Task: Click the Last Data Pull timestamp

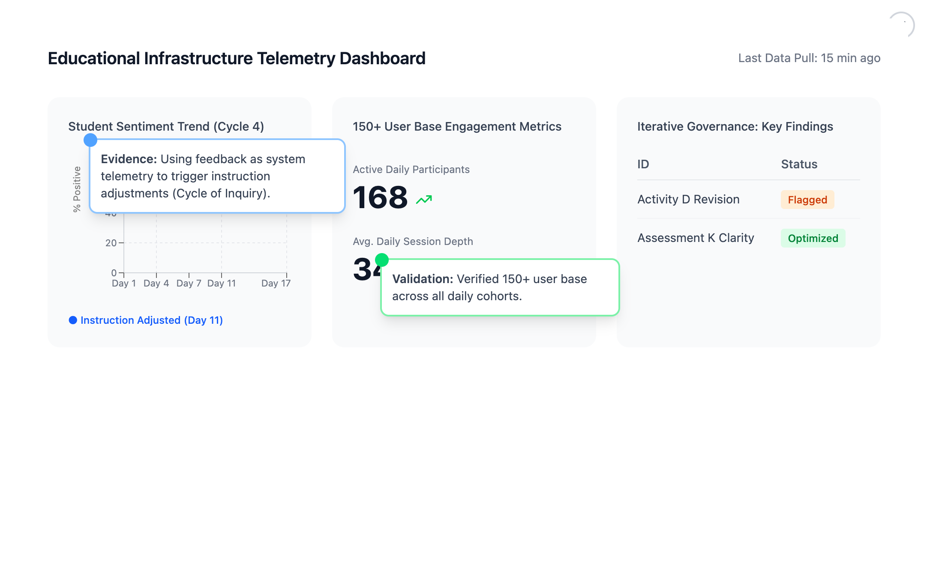Action: (x=809, y=58)
